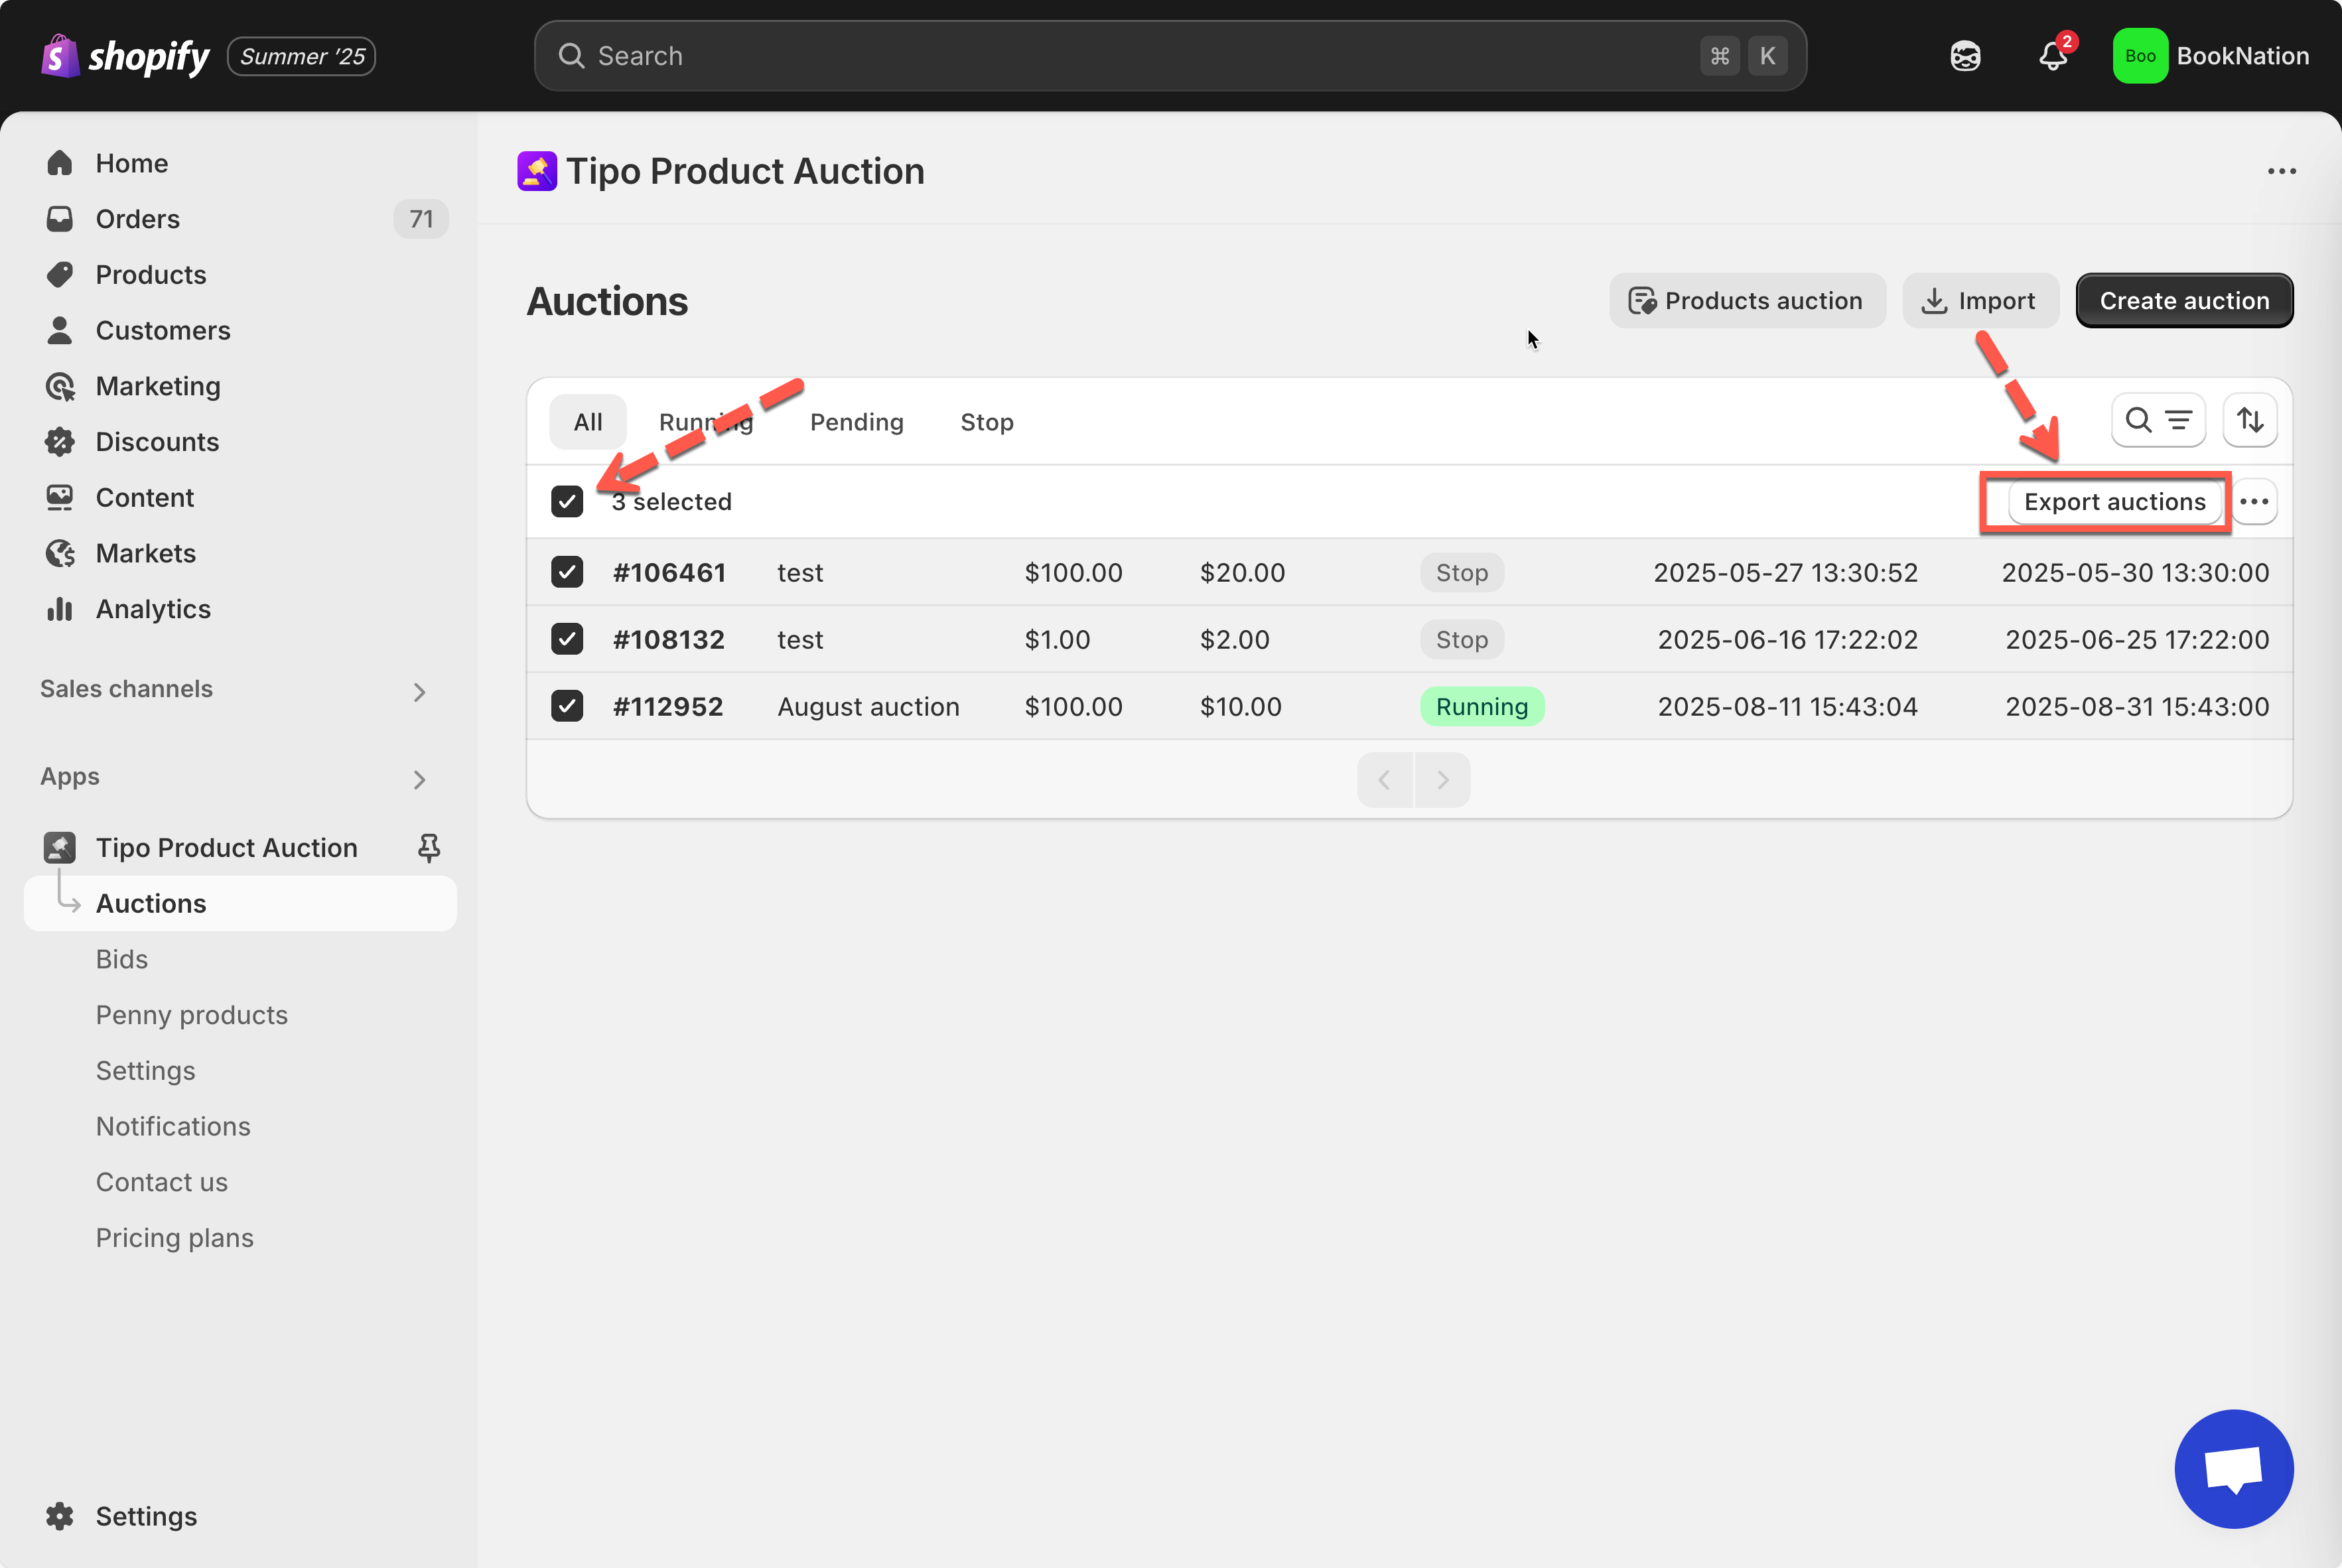Unpin Tipo Product Auction app icon
Viewport: 2342px width, 1568px height.
(429, 847)
